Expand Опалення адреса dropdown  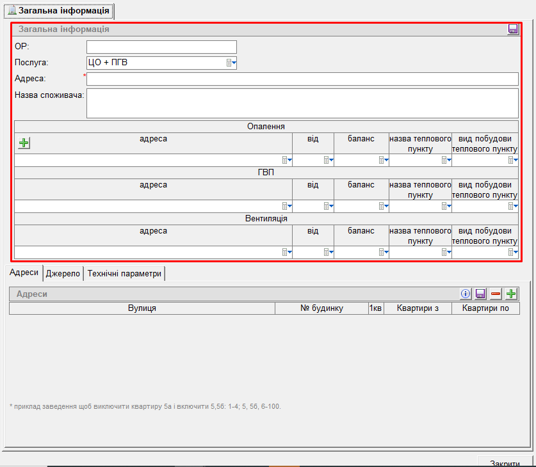(x=286, y=160)
